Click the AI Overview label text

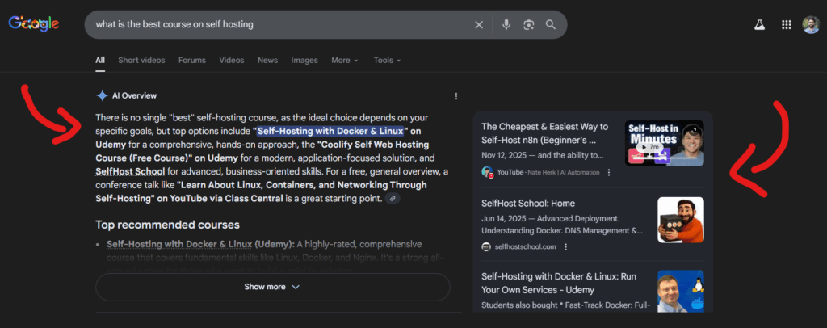coord(135,95)
